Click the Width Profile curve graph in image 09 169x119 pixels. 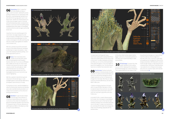(x=155, y=17)
